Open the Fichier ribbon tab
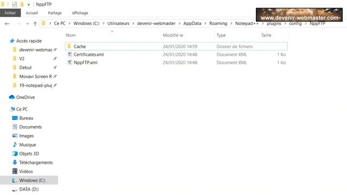This screenshot has width=347, height=195. coord(10,13)
